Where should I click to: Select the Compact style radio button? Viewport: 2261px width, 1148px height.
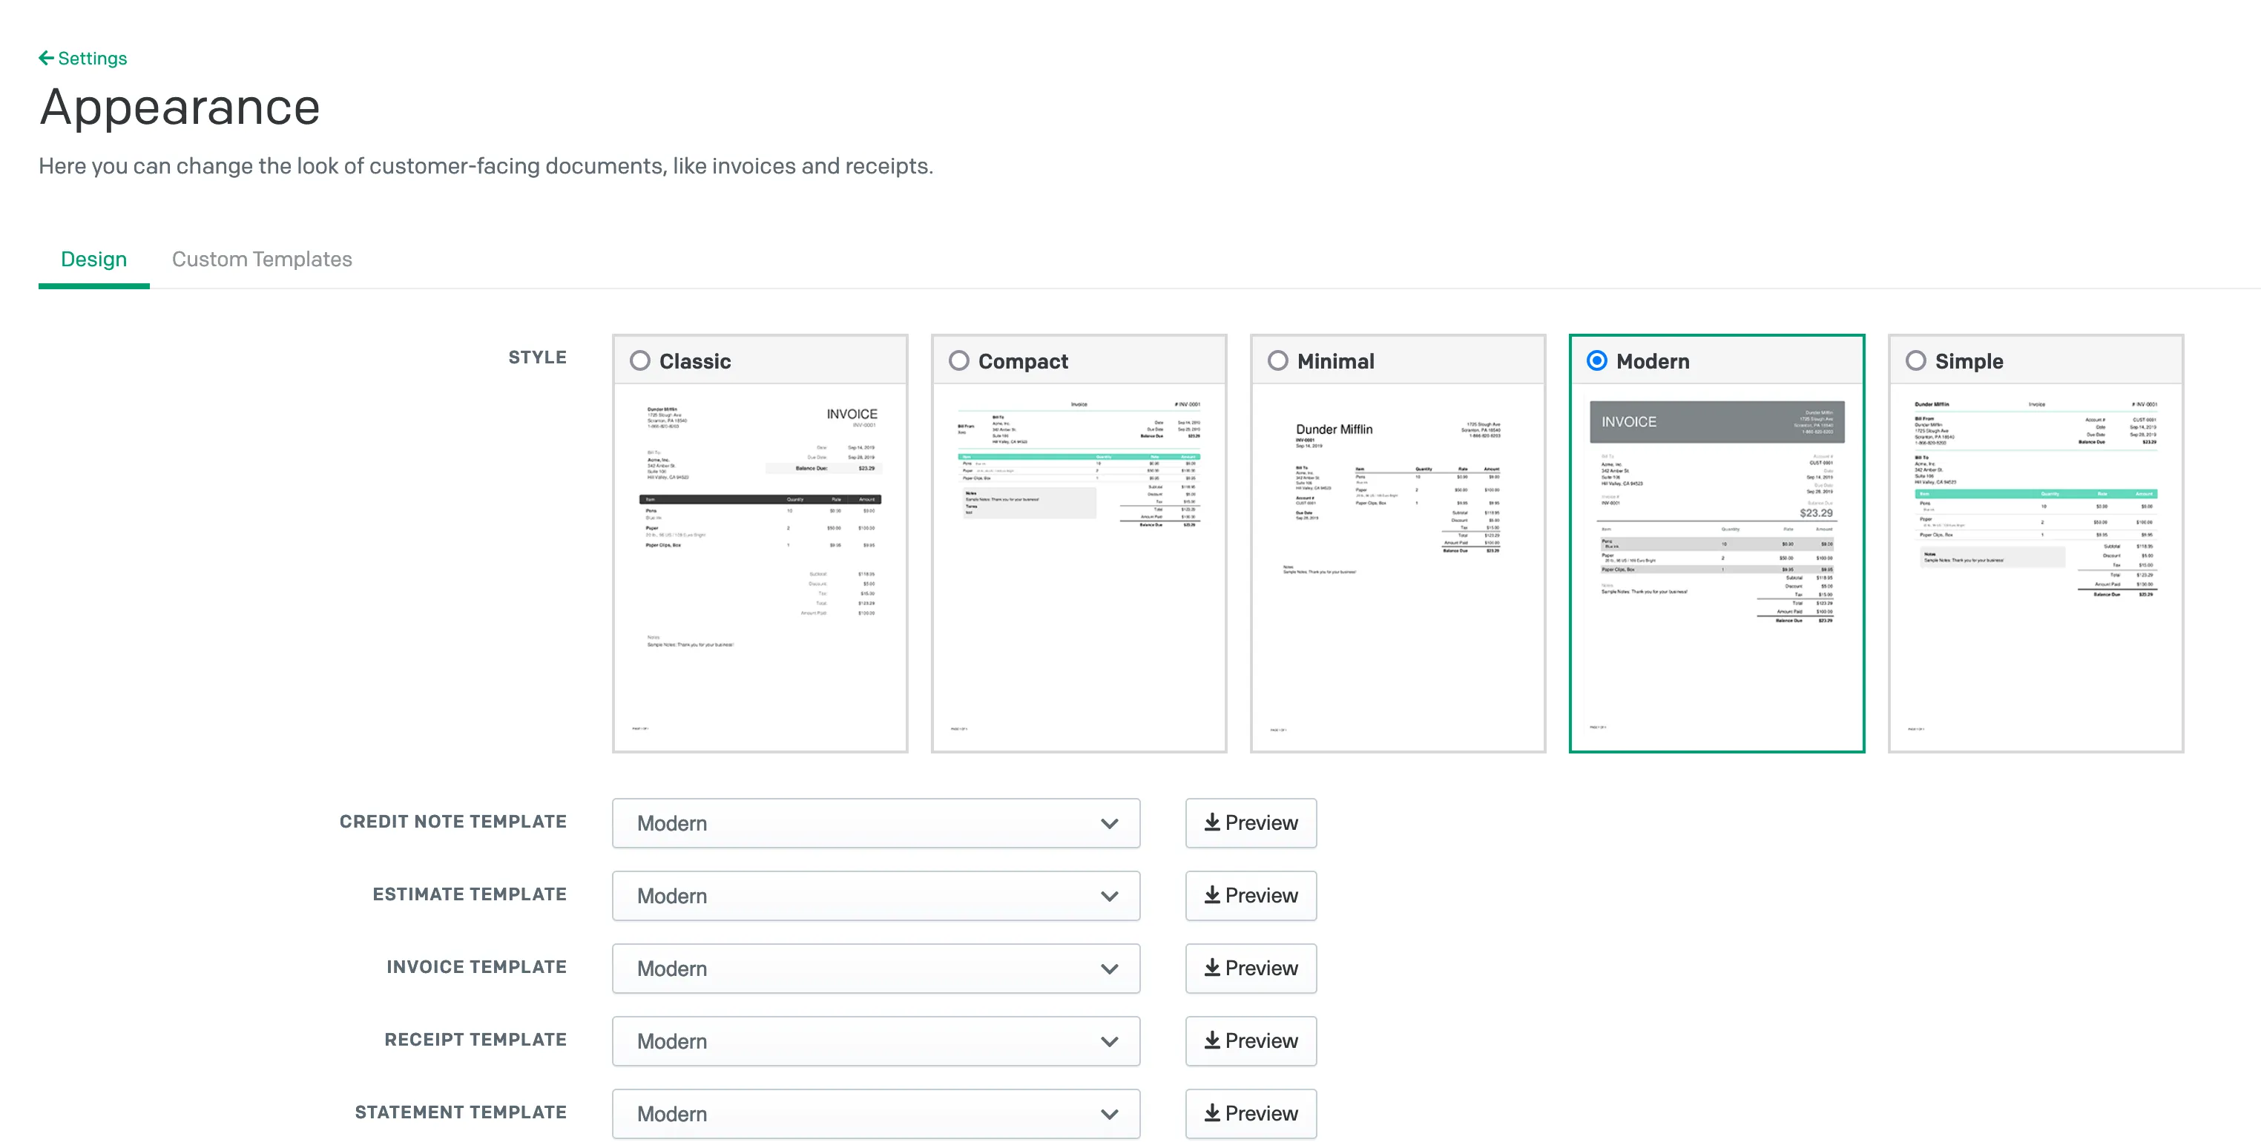958,360
